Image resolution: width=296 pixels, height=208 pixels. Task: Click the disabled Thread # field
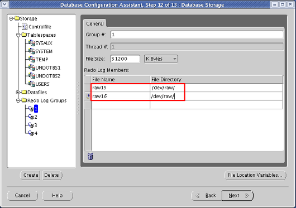click(197, 46)
